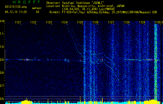Select the filename 0612131120.png
Image resolution: width=163 pixels, height=104 pixels.
pyautogui.click(x=16, y=7)
